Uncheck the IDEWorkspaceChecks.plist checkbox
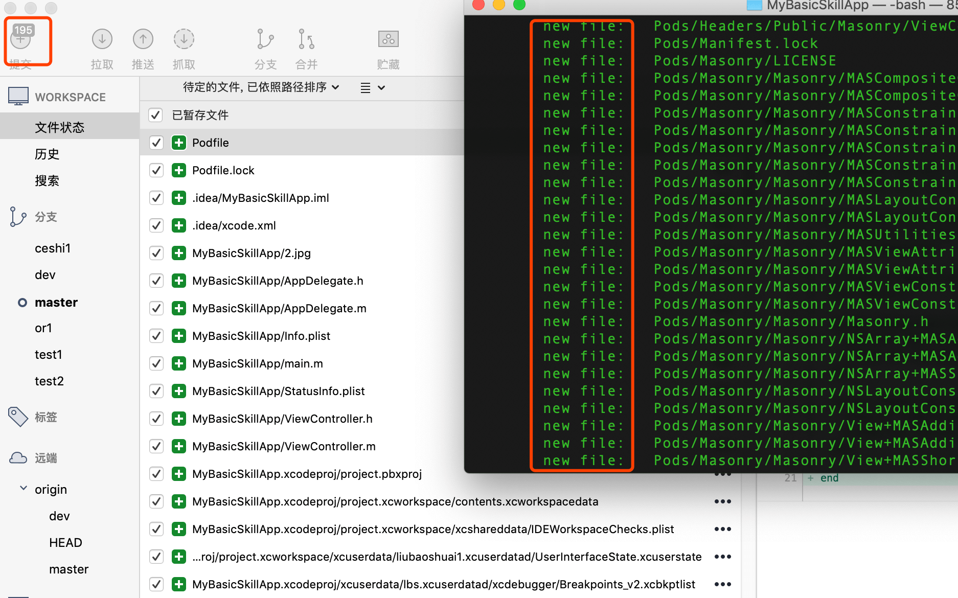 pyautogui.click(x=156, y=529)
